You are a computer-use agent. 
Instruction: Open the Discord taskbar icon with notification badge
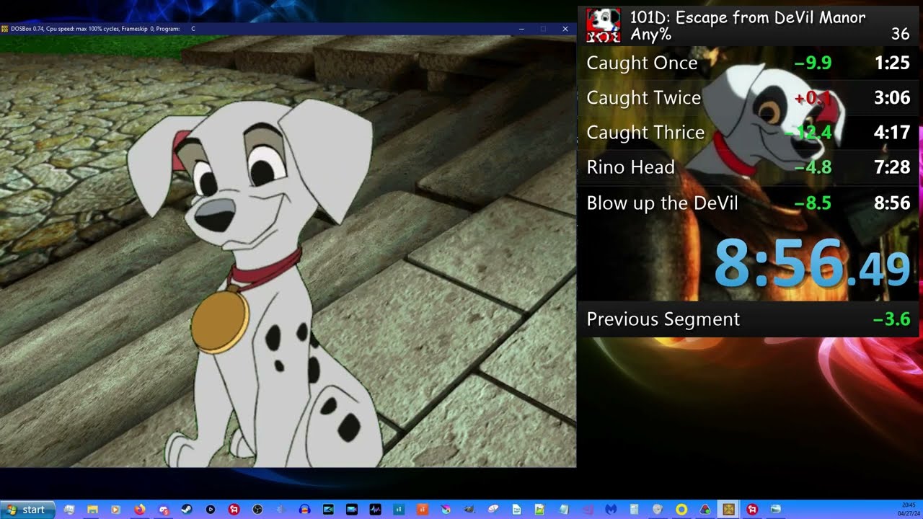pos(164,510)
